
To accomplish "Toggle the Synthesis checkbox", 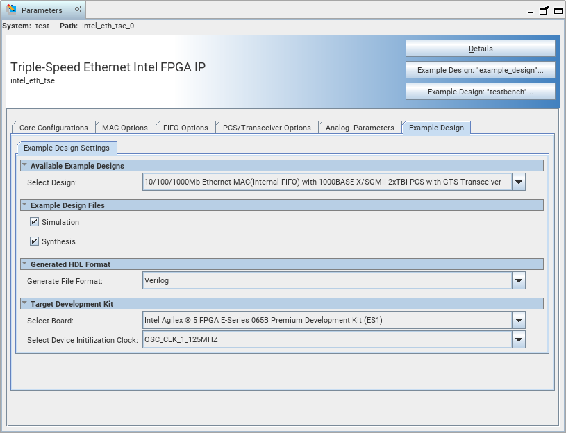I will point(34,241).
